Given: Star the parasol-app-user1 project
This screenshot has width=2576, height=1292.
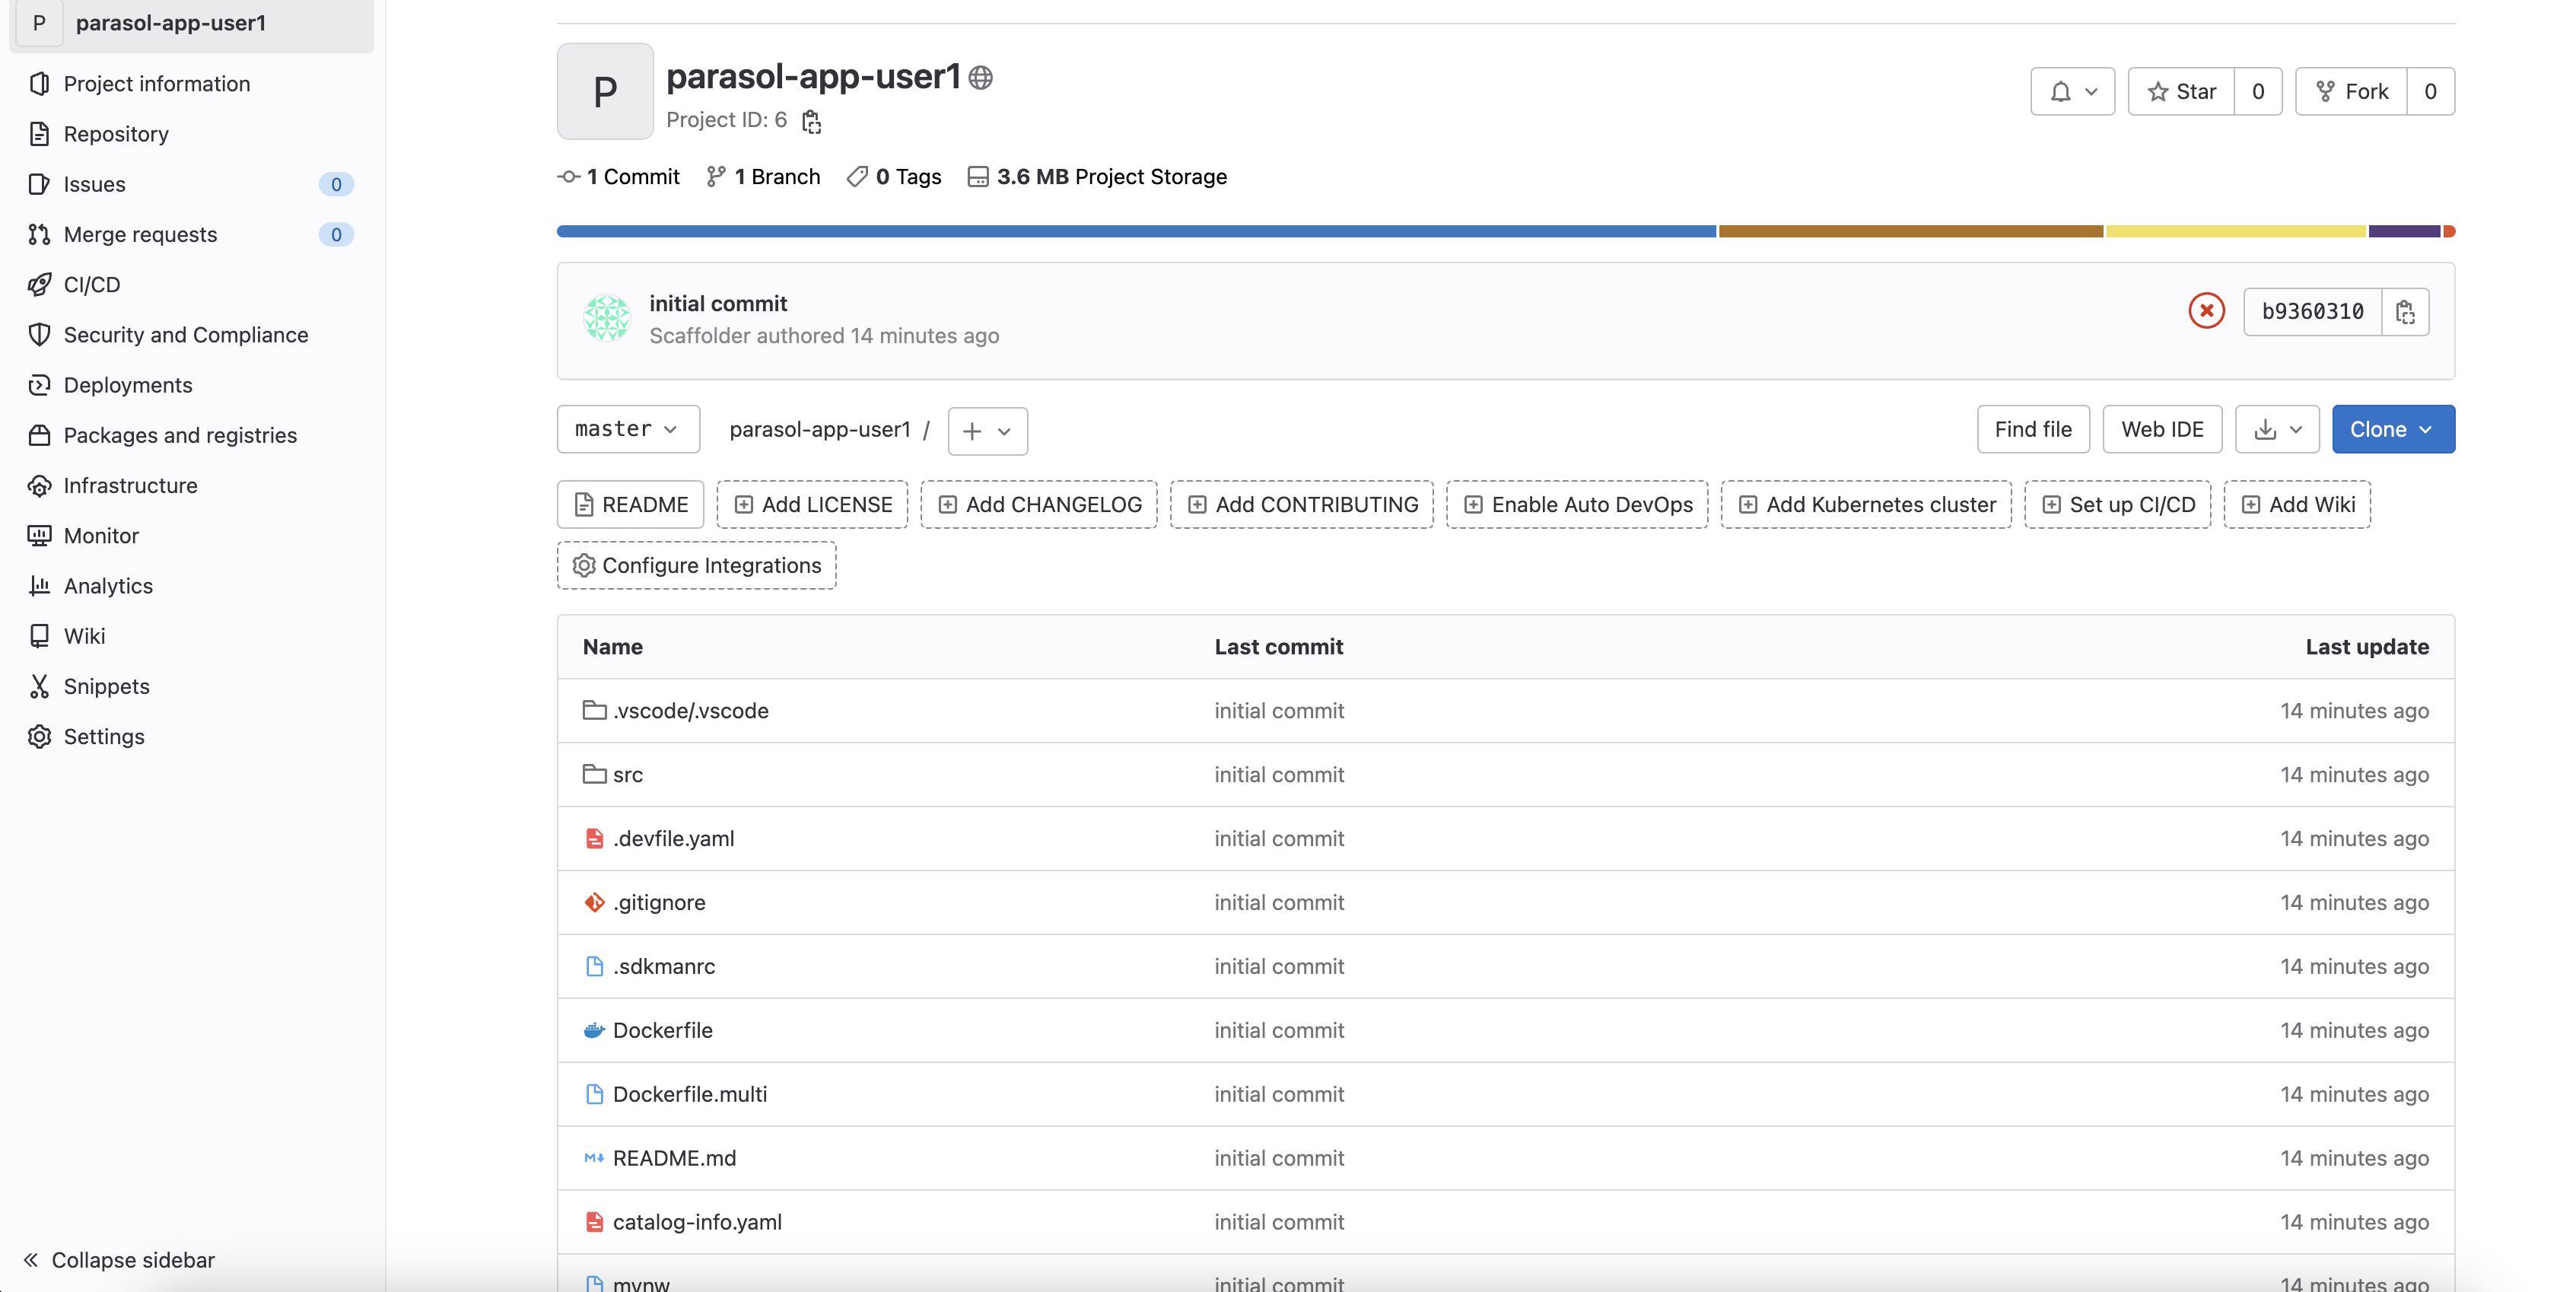Looking at the screenshot, I should point(2181,91).
